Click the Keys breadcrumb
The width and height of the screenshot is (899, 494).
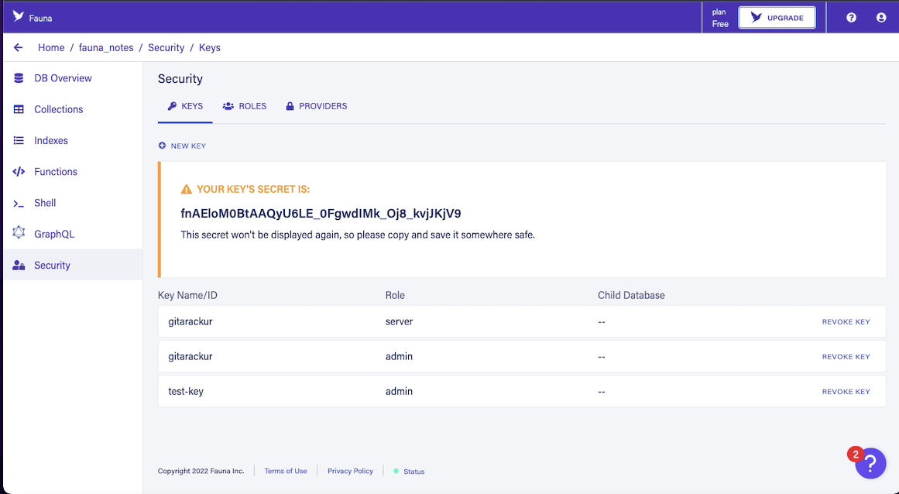(209, 47)
